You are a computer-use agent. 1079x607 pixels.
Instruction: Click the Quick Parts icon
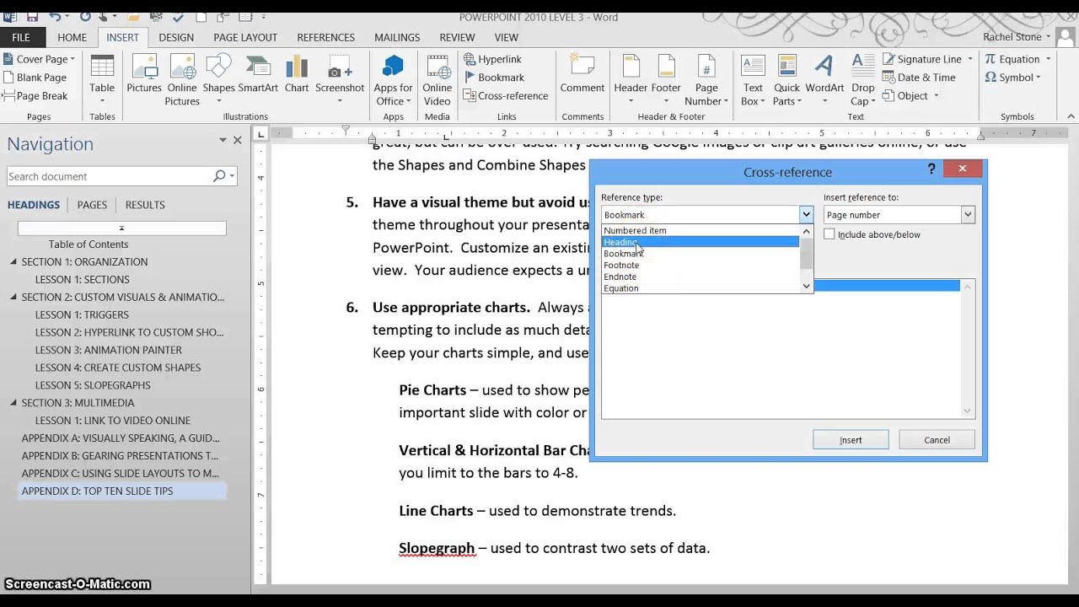point(786,80)
